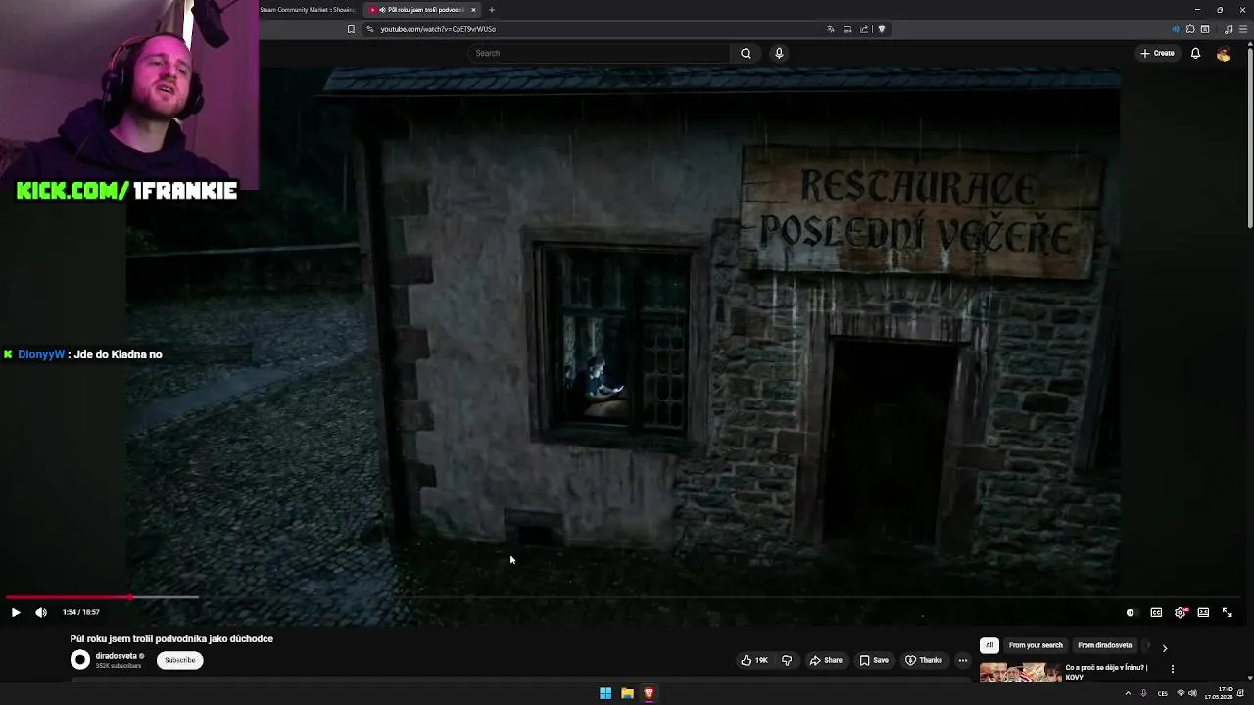Image resolution: width=1254 pixels, height=705 pixels.
Task: Open taskbar volume control
Action: point(1192,693)
